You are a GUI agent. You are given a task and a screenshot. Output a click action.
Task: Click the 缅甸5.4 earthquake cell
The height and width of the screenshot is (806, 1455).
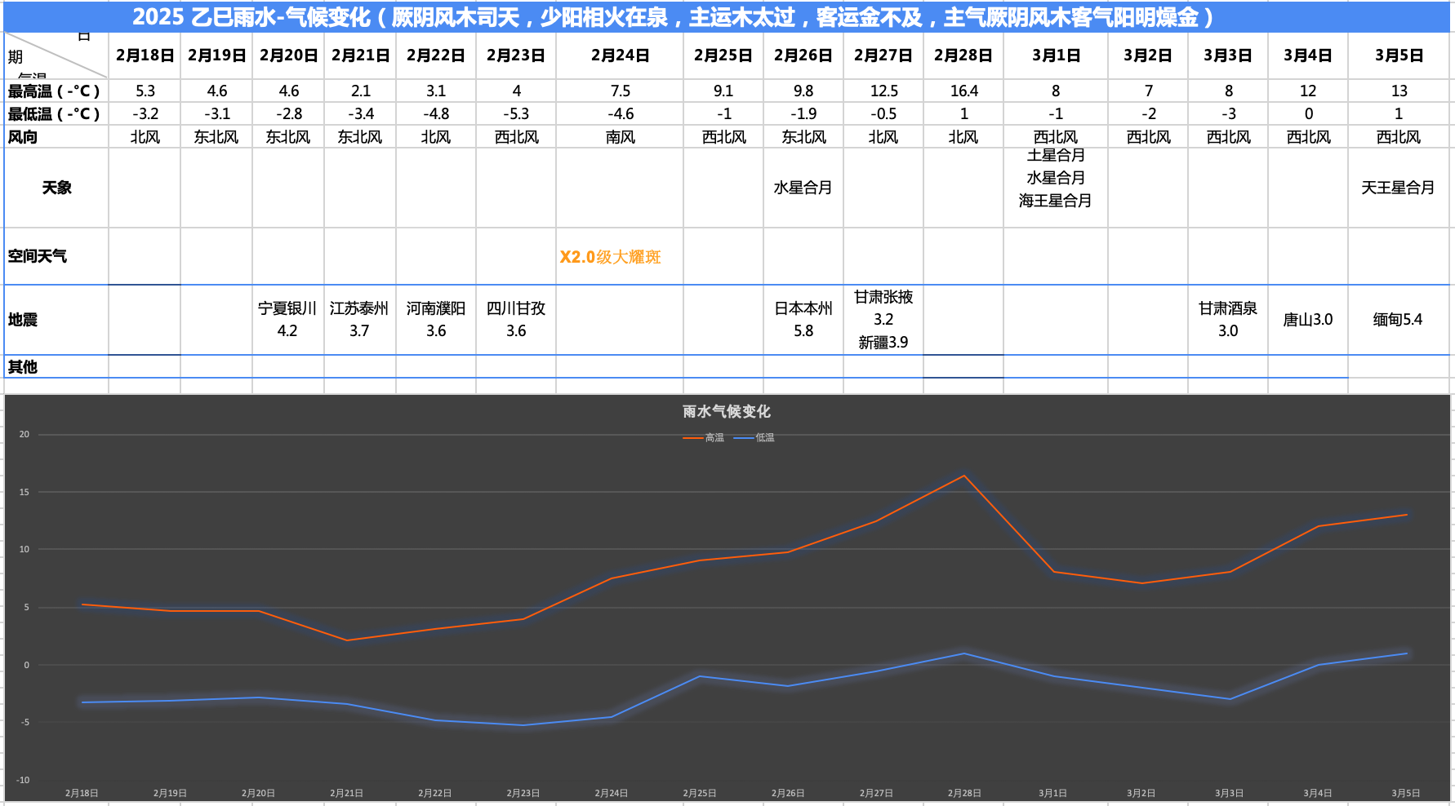(x=1399, y=320)
